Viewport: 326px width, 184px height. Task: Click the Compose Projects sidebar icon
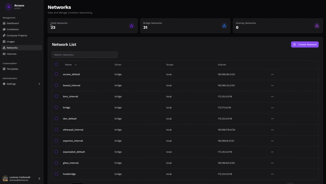click(x=4, y=35)
